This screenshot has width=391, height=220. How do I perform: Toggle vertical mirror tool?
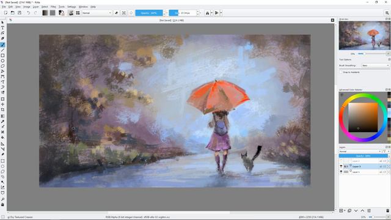point(217,13)
